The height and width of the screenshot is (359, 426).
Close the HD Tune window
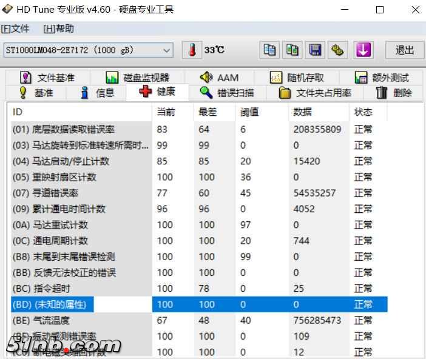point(416,10)
